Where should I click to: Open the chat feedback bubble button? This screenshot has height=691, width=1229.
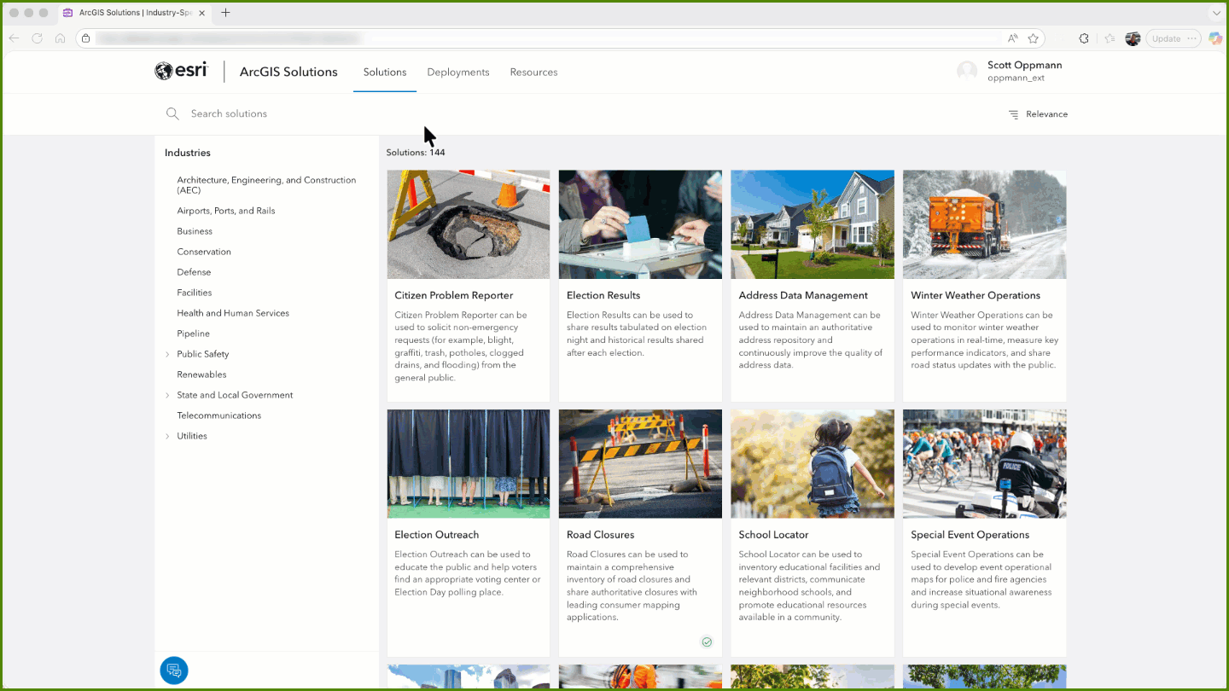174,671
